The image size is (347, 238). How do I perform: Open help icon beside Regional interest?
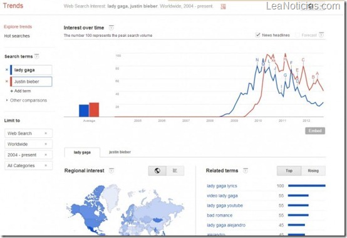coord(111,171)
